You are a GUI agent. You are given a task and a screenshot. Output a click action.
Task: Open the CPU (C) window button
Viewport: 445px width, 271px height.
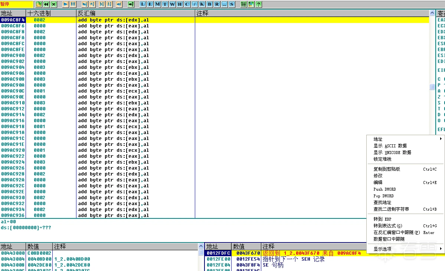point(187,4)
